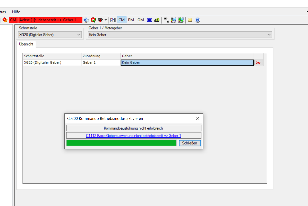Click the C0200 Kommando dialog title
The width and height of the screenshot is (308, 206).
click(105, 119)
